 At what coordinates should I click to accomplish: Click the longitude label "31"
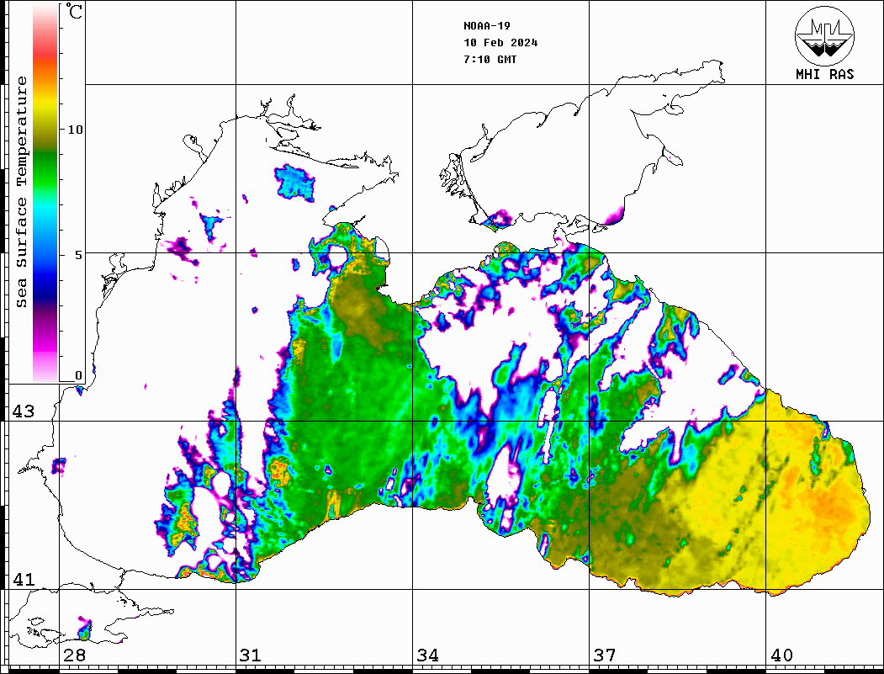coord(251,655)
